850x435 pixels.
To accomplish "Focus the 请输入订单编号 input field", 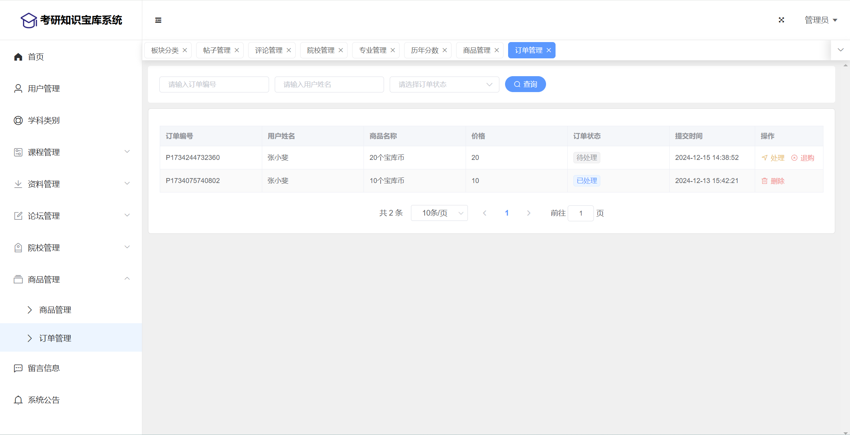I will click(214, 84).
